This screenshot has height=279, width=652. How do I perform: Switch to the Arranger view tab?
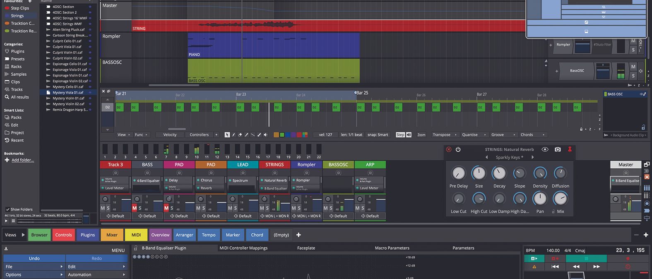185,235
